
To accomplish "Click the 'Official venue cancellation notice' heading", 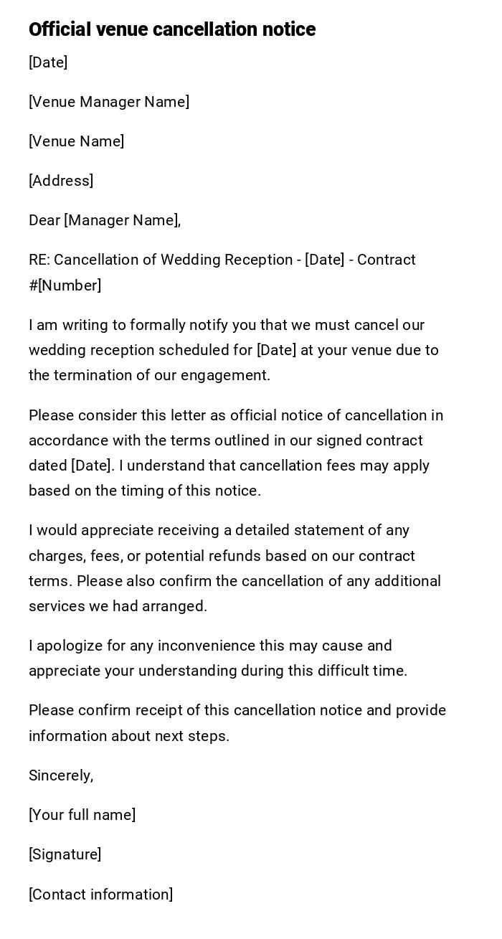I will [x=172, y=29].
